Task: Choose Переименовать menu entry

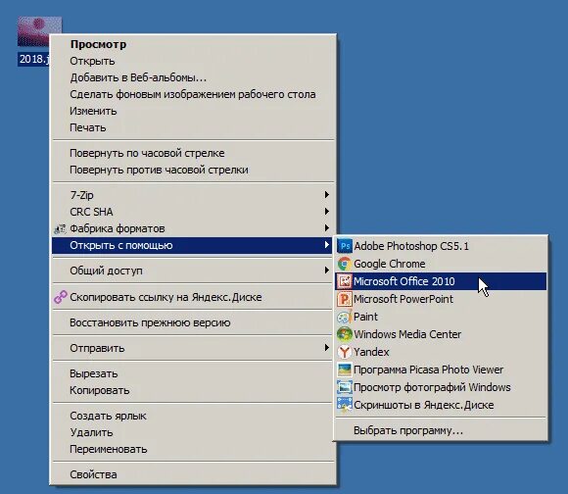Action: point(193,449)
